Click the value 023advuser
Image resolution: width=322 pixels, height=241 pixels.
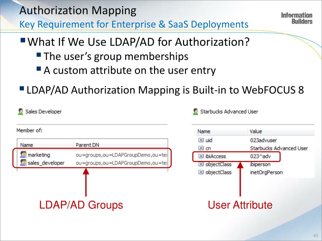pyautogui.click(x=264, y=140)
